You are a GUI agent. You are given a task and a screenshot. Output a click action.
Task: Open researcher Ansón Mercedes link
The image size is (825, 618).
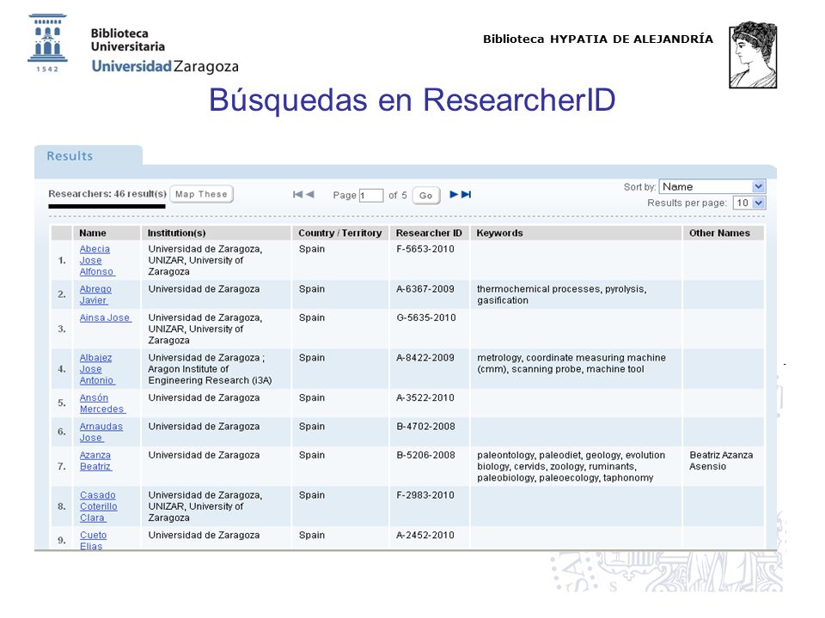pyautogui.click(x=102, y=403)
